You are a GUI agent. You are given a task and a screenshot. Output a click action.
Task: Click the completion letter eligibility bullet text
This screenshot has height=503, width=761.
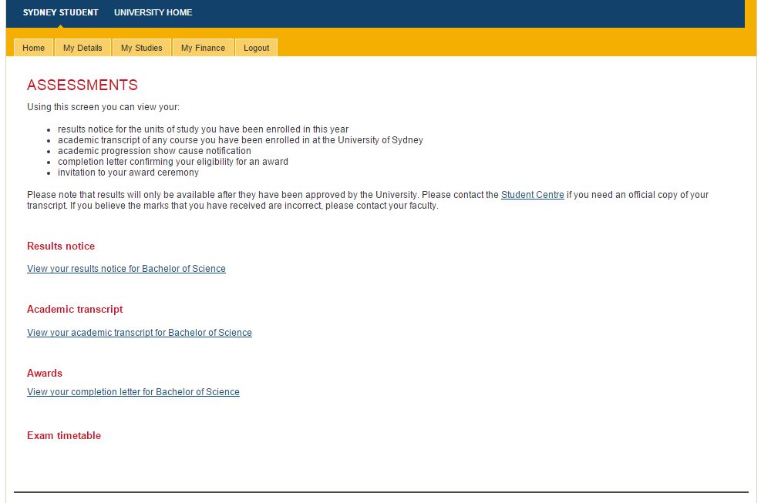173,162
